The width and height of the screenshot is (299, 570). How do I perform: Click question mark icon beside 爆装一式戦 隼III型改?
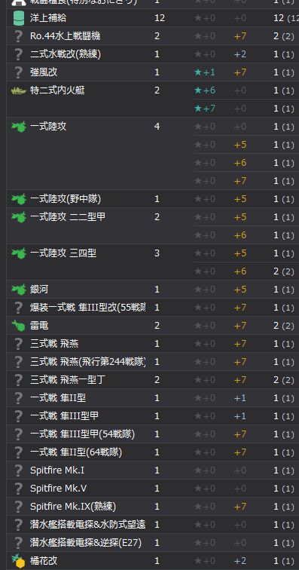point(18,308)
